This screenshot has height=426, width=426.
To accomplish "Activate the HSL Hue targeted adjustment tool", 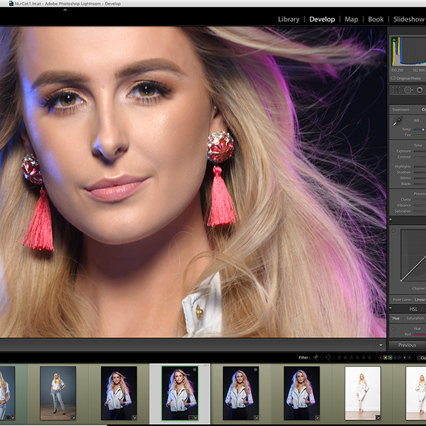I will tap(393, 329).
